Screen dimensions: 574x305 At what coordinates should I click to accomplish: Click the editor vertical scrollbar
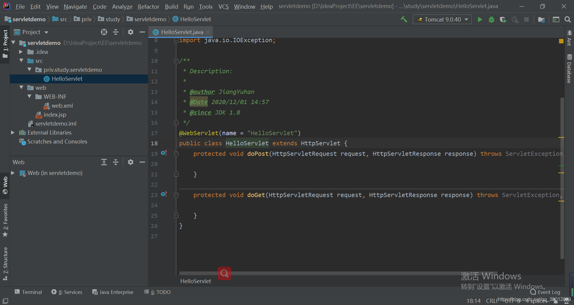pos(562,178)
